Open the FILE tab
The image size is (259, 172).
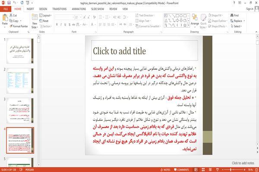pos(6,9)
